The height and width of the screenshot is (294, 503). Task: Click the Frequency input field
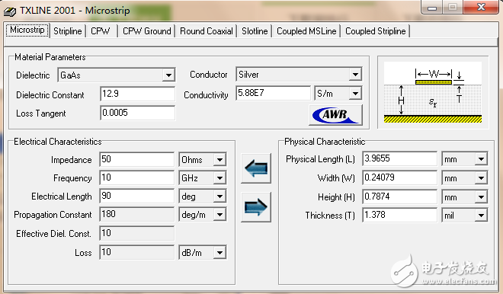click(x=137, y=177)
